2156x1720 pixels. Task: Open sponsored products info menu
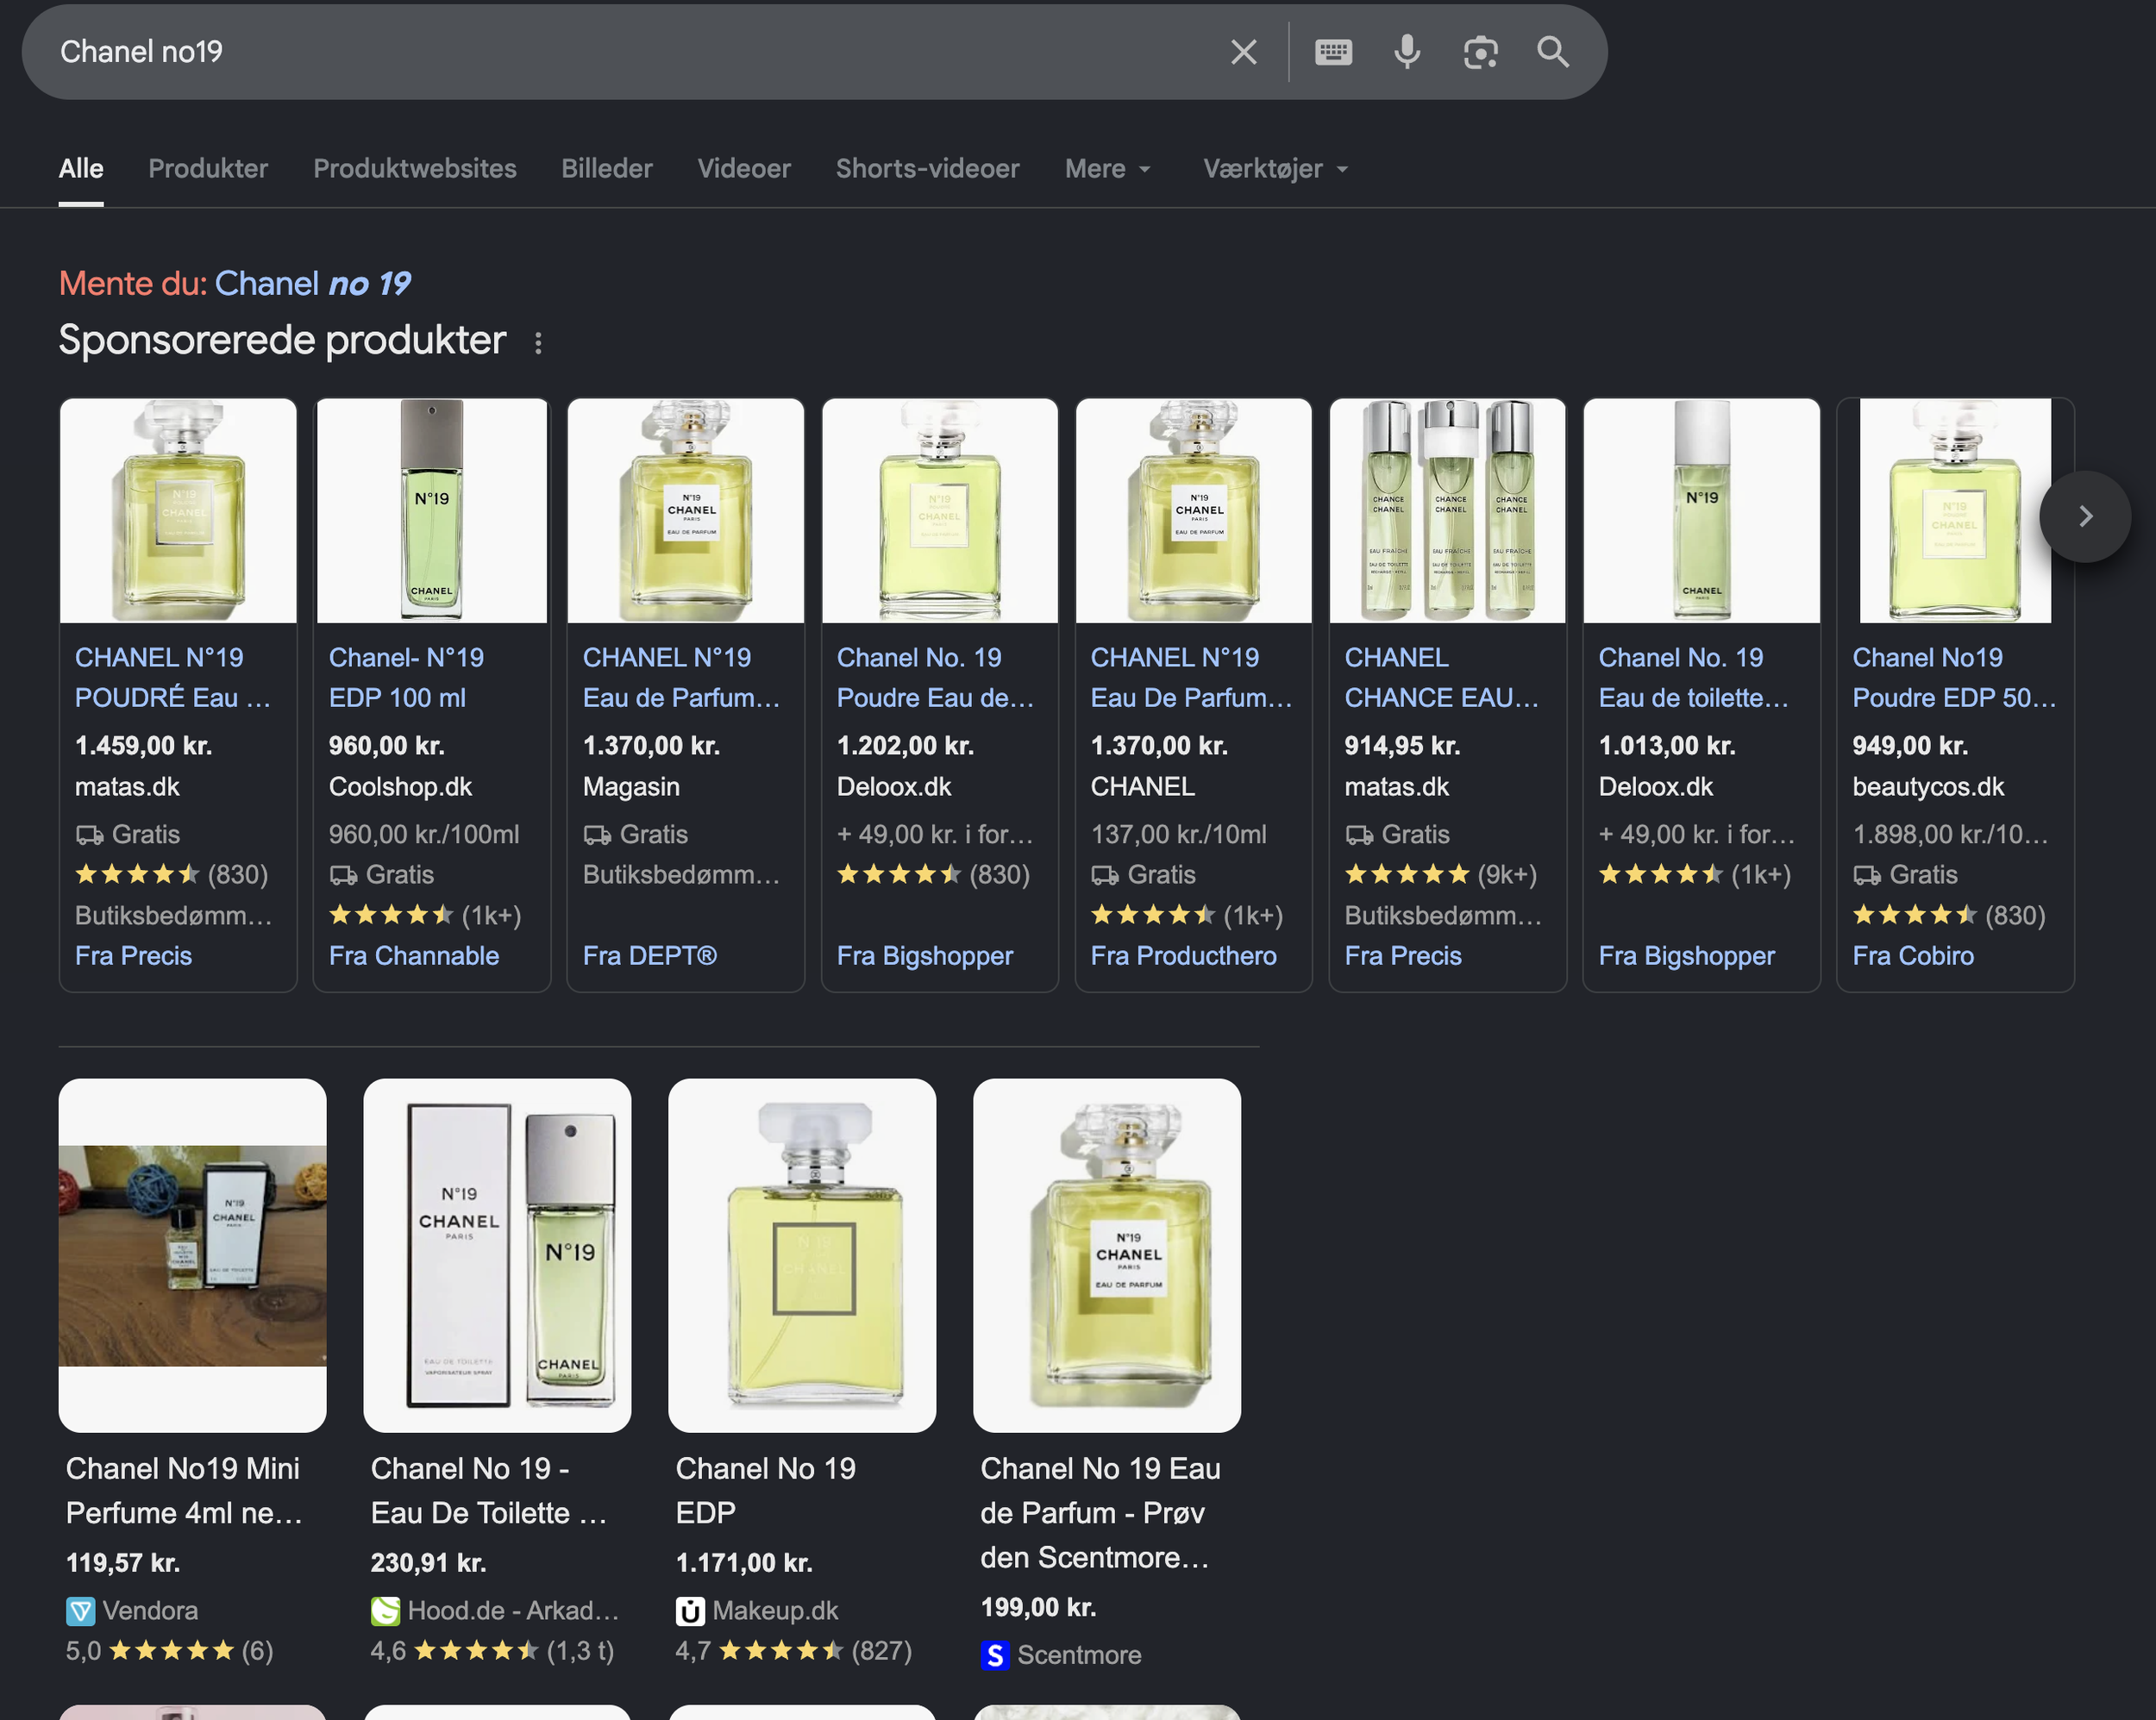[538, 343]
